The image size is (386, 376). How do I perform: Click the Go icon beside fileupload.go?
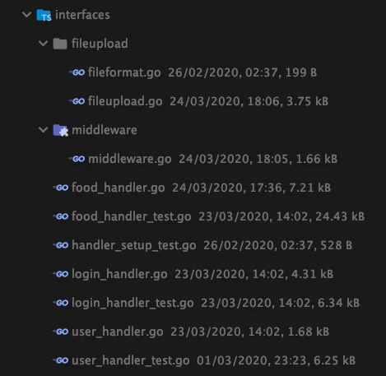77,101
